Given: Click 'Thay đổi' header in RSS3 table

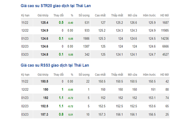Looking at the screenshot, I should 59,74.
